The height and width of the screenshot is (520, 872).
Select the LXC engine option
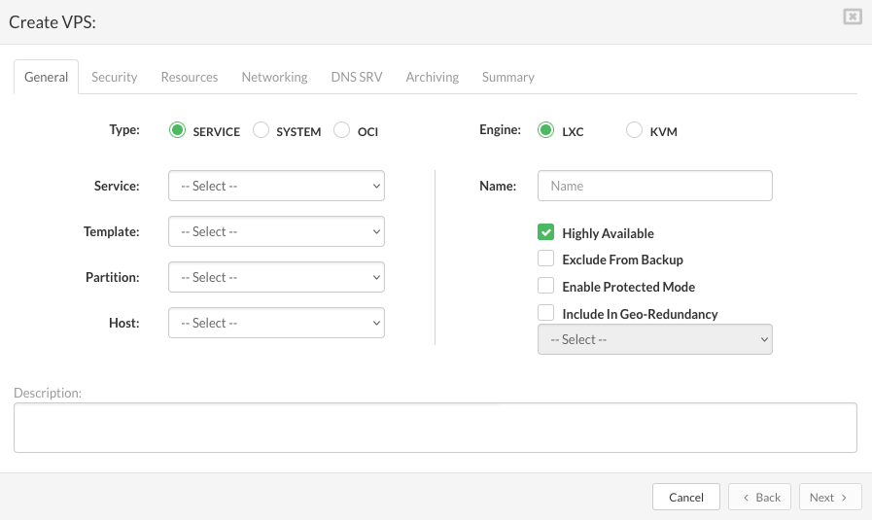pyautogui.click(x=545, y=130)
